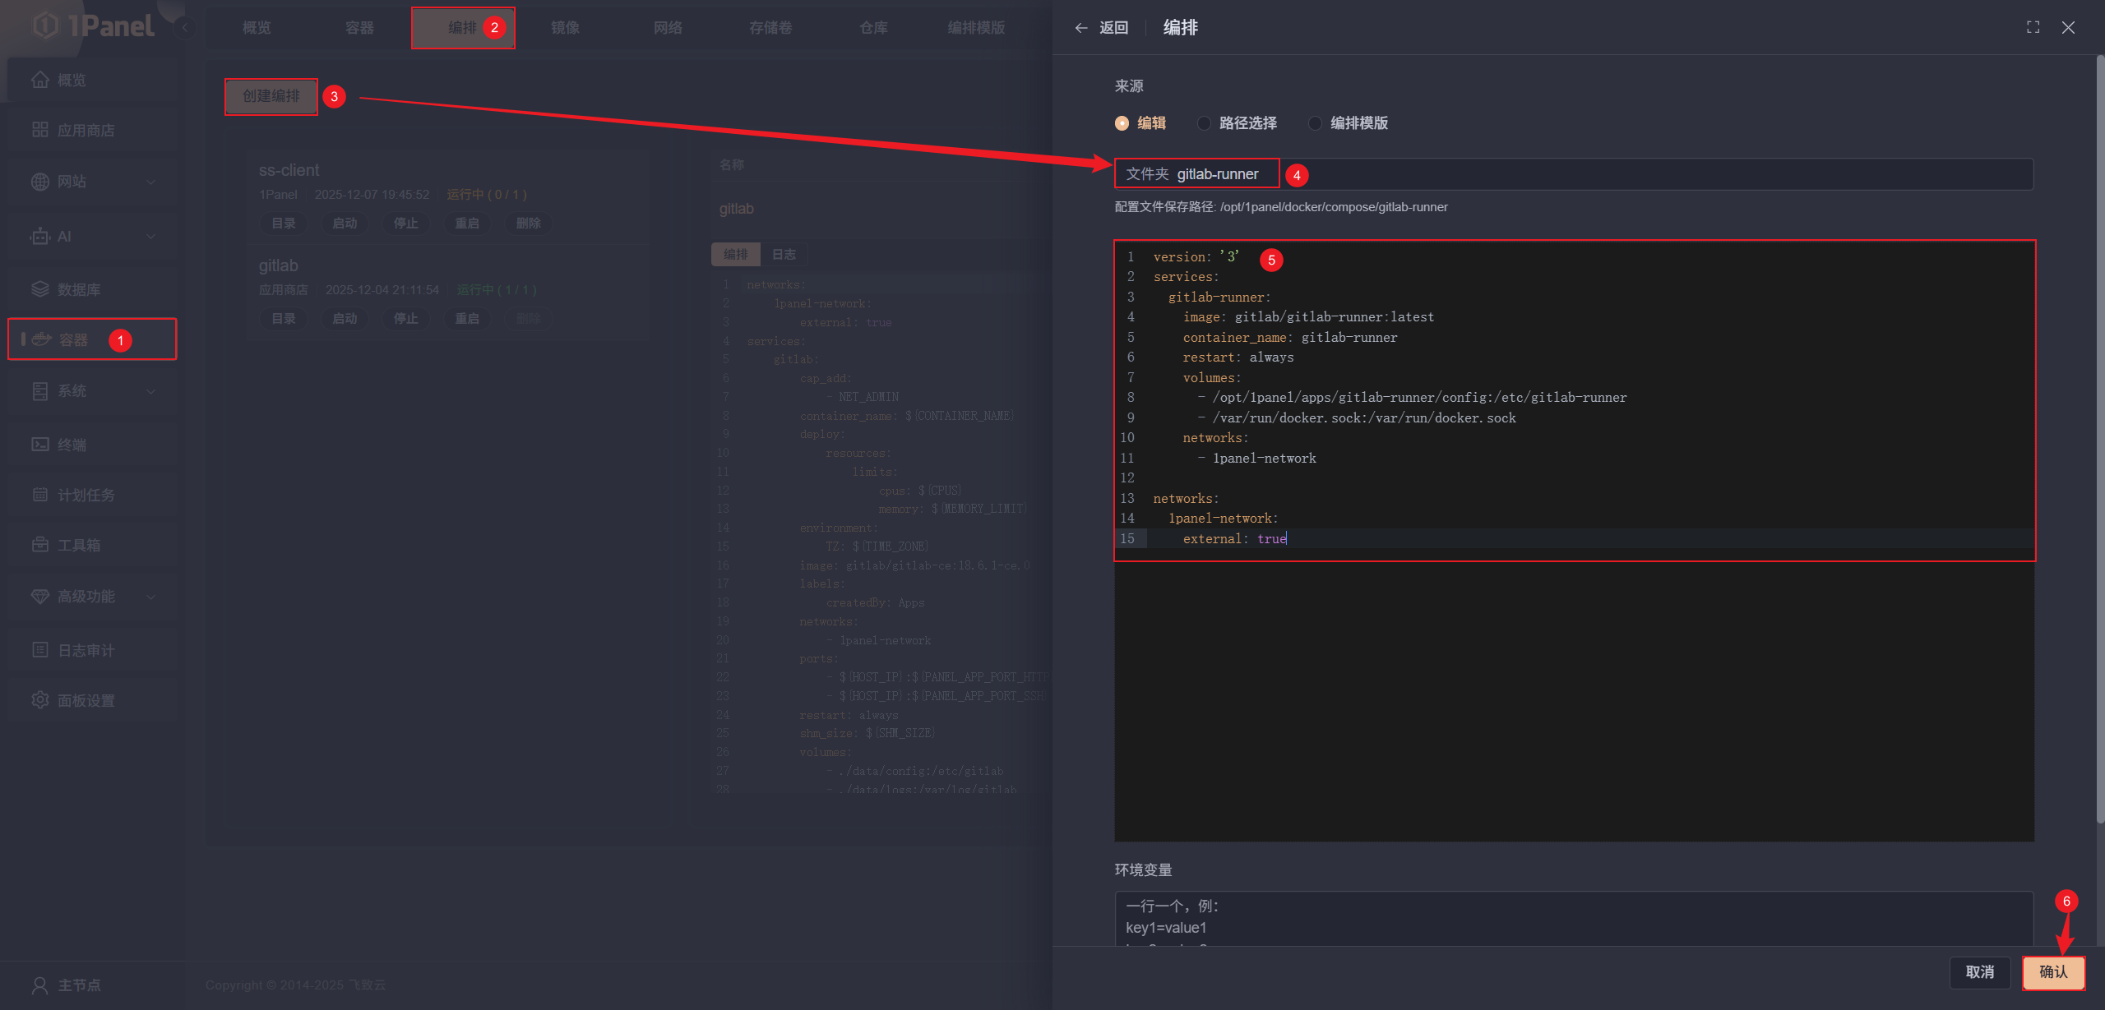This screenshot has width=2105, height=1010.
Task: Switch to the 镜像 tab
Action: (565, 27)
